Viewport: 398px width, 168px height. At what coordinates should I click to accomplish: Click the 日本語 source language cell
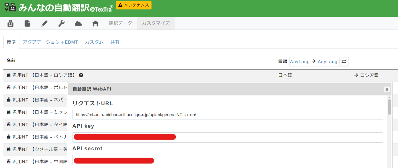pyautogui.click(x=285, y=75)
